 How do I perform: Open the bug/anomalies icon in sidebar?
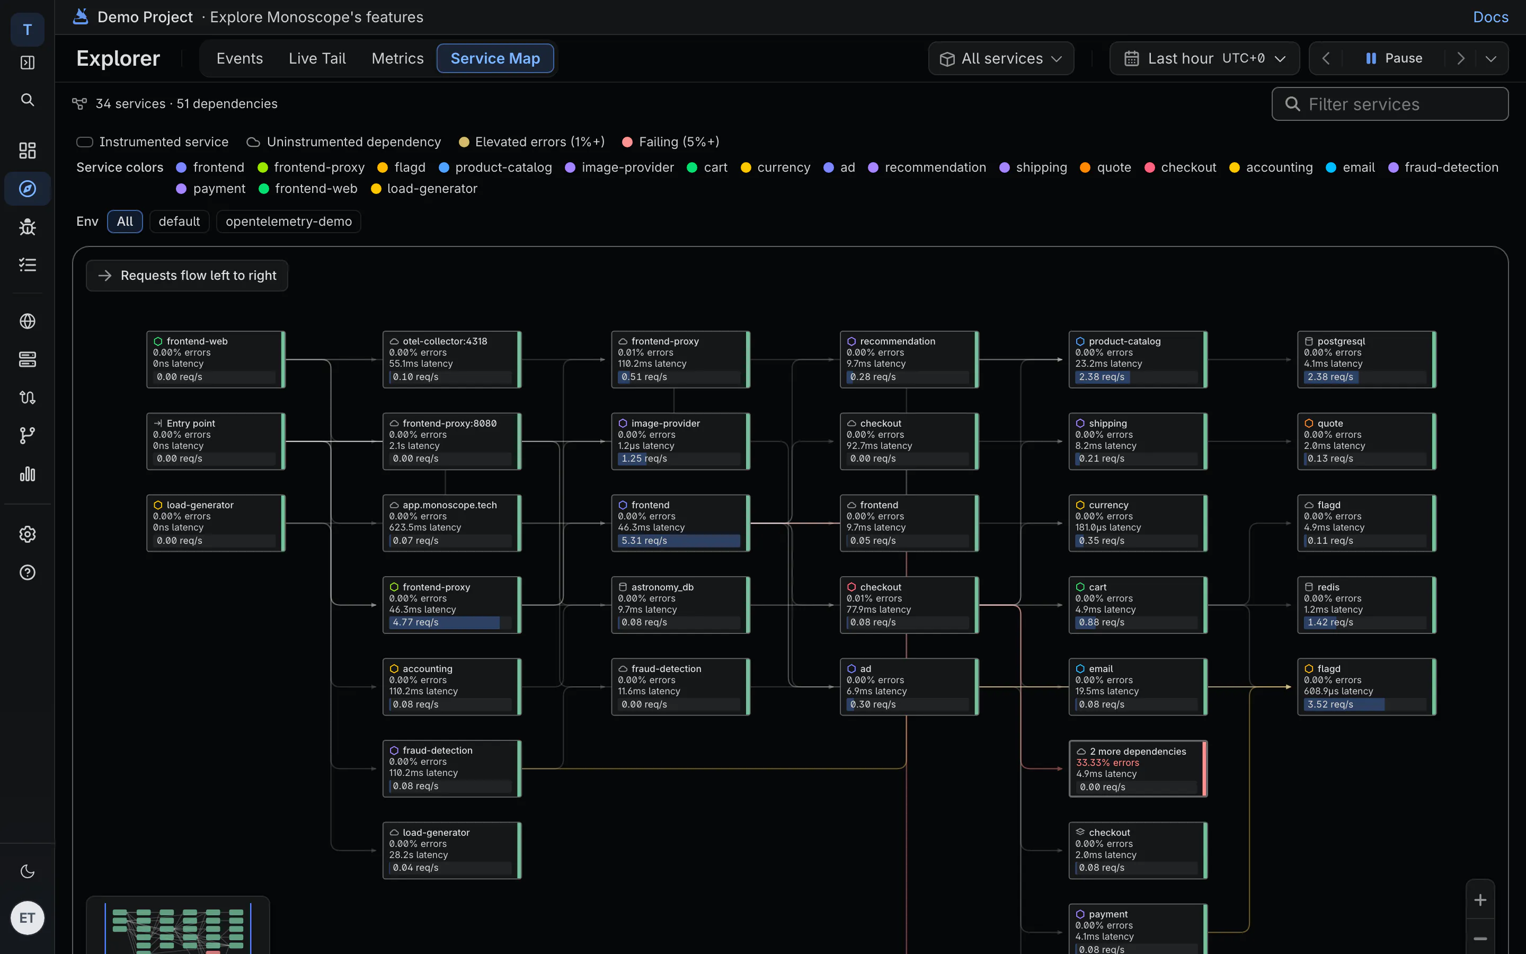coord(27,226)
